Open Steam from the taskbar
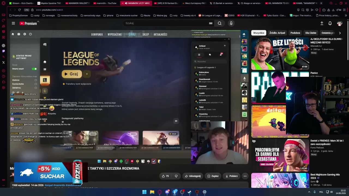 click(x=189, y=192)
